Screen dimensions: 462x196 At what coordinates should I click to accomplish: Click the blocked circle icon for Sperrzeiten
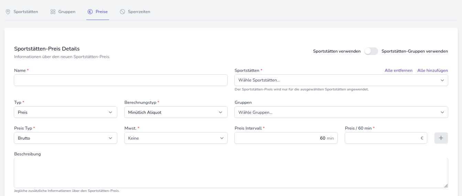click(122, 12)
